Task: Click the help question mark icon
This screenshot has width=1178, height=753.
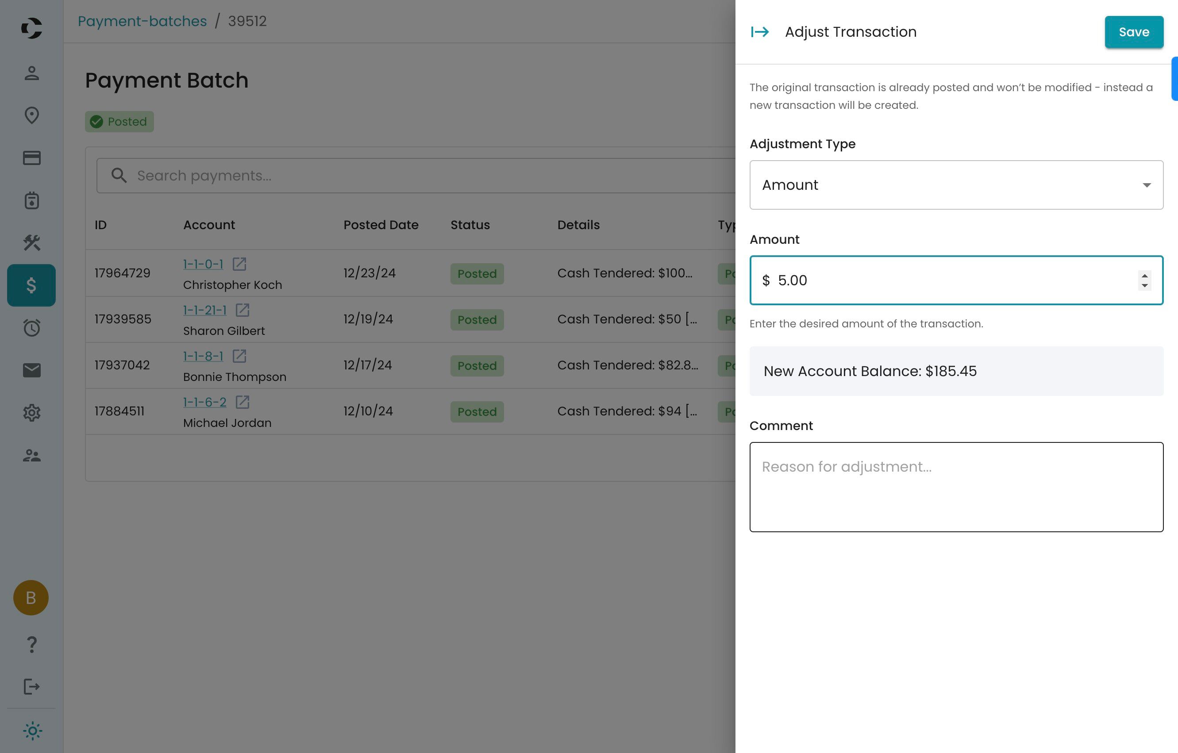Action: pos(32,645)
